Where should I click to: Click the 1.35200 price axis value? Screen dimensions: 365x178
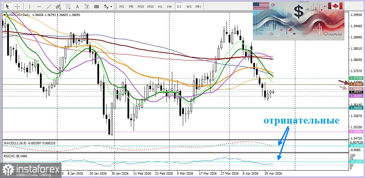(x=356, y=127)
